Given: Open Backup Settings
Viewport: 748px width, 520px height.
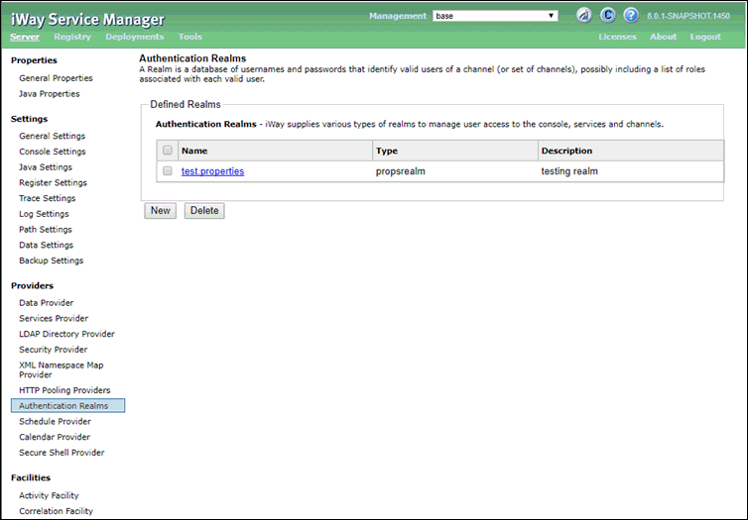Looking at the screenshot, I should click(51, 260).
